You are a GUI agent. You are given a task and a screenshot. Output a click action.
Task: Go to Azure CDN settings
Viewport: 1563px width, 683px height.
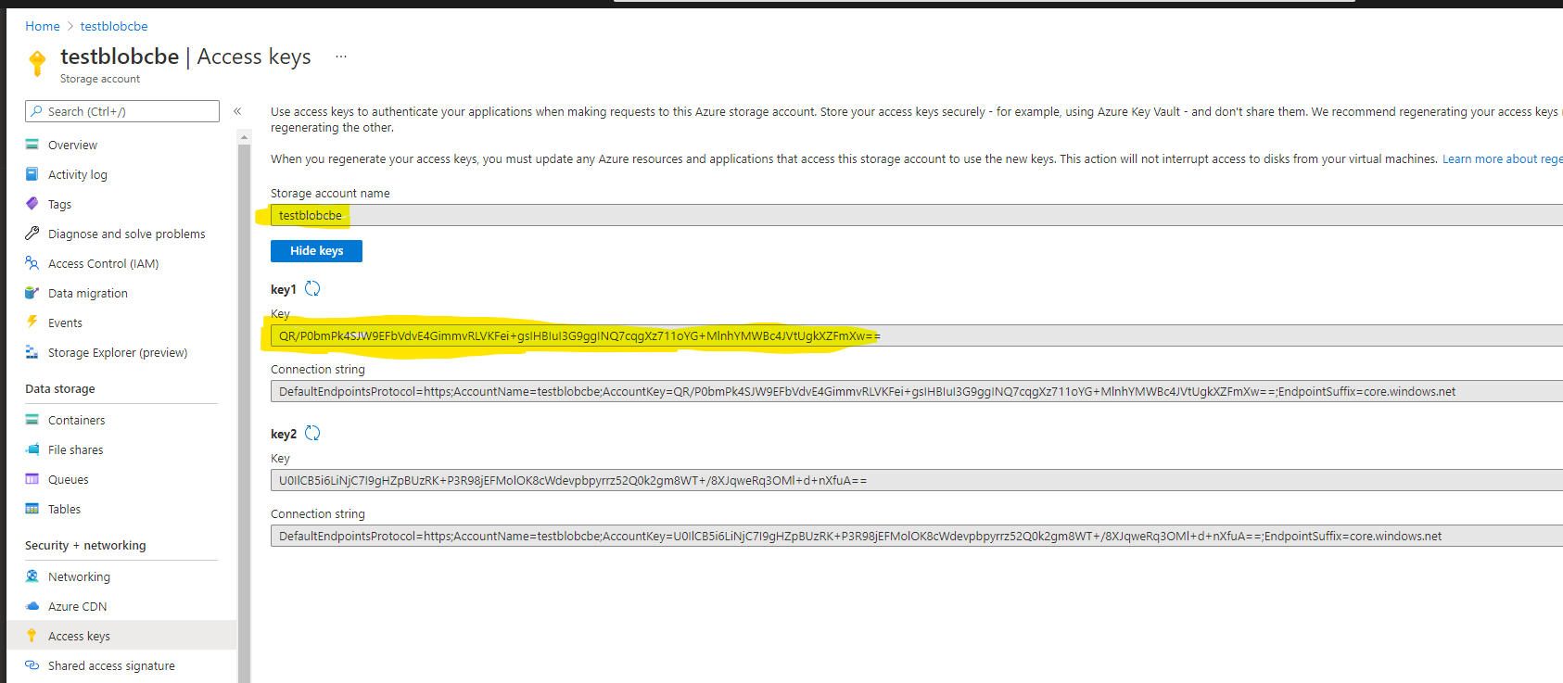(77, 607)
